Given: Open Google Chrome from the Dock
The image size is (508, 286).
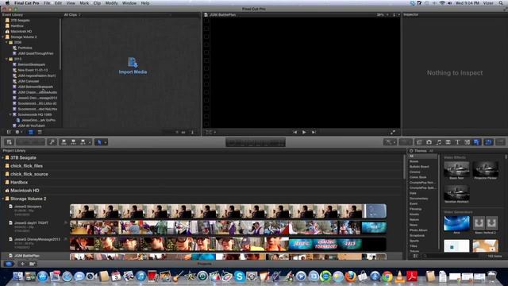Looking at the screenshot, I should (387, 276).
